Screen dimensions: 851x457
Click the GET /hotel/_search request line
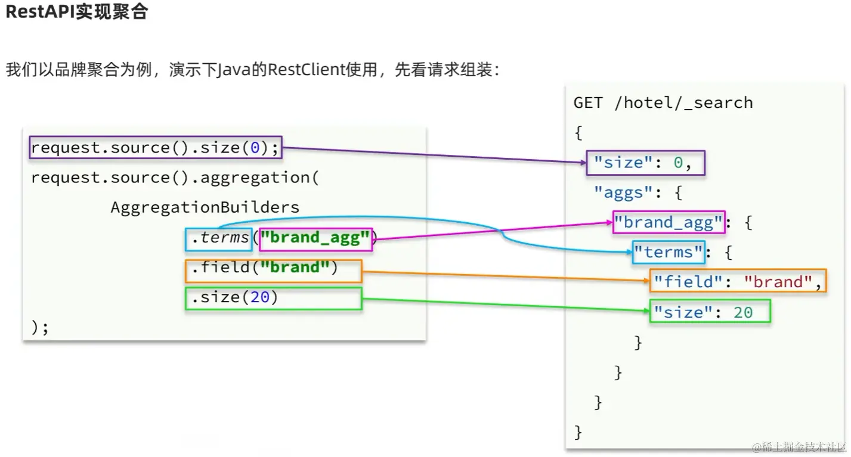click(664, 102)
